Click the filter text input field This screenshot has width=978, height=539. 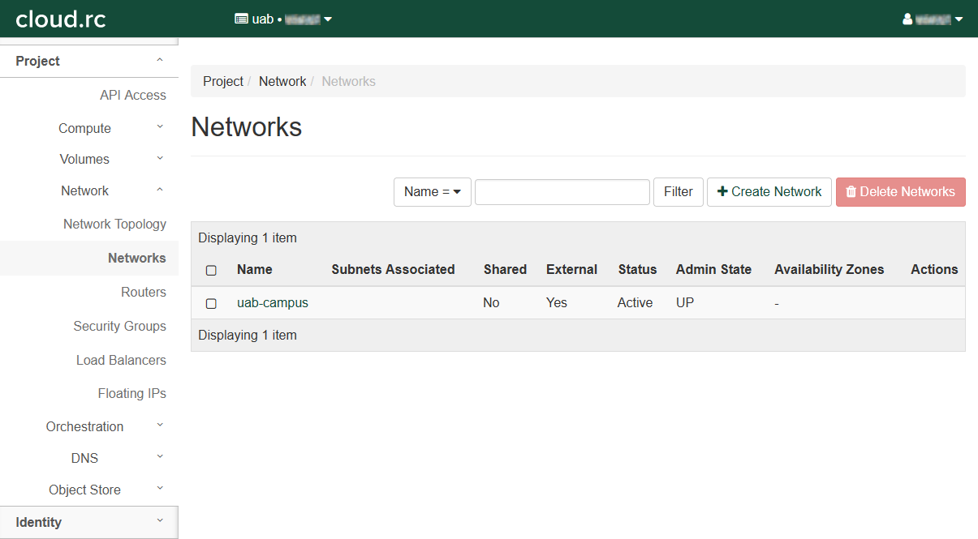(562, 192)
